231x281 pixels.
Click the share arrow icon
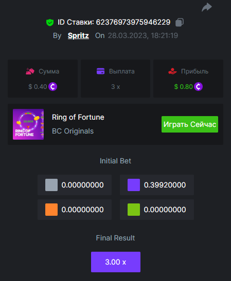(207, 7)
